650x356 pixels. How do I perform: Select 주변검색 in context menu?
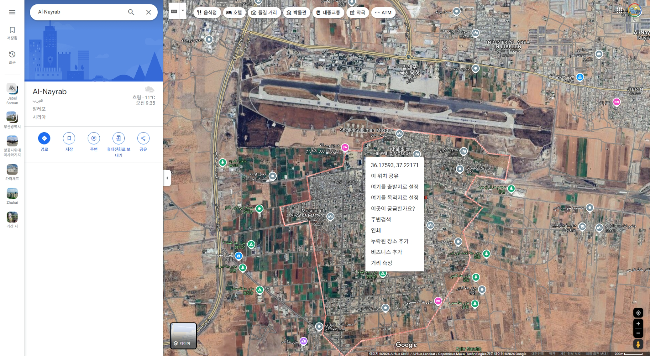coord(395,219)
